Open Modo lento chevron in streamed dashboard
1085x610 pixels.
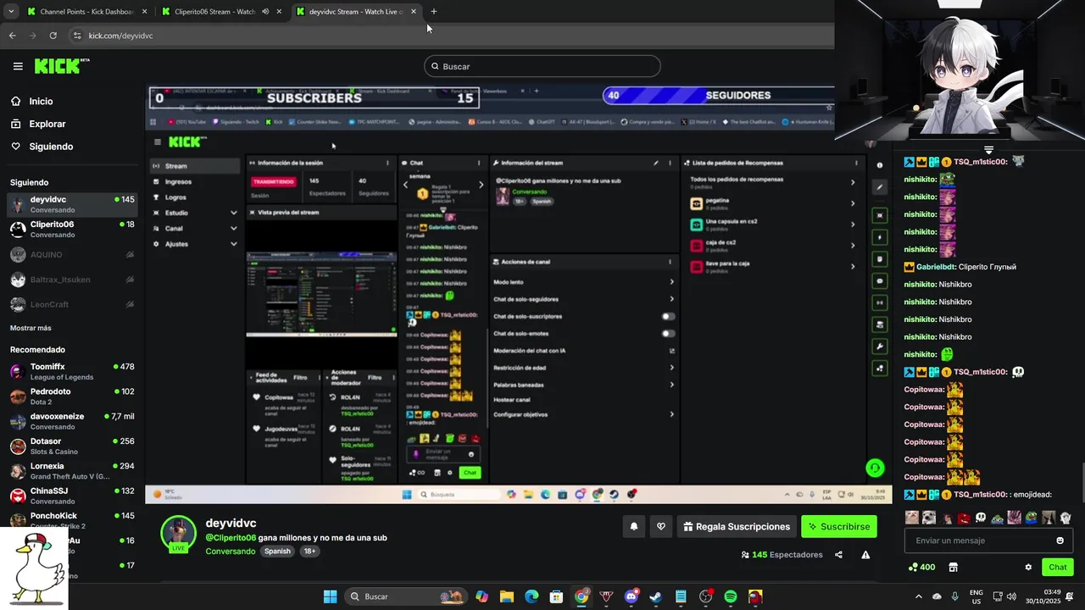click(671, 282)
